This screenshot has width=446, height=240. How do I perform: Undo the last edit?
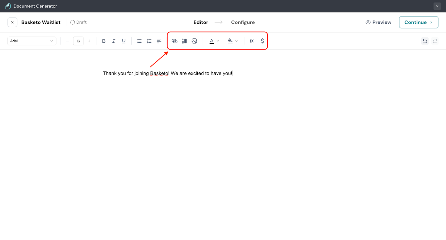click(x=425, y=41)
